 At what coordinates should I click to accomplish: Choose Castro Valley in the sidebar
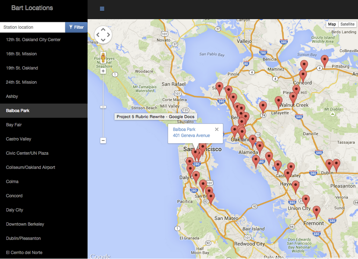pos(44,139)
